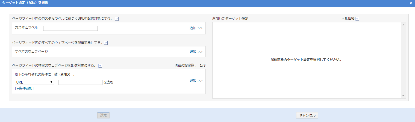The height and width of the screenshot is (122, 415).
Task: Open the URL condition type dropdown
Action: coord(34,82)
